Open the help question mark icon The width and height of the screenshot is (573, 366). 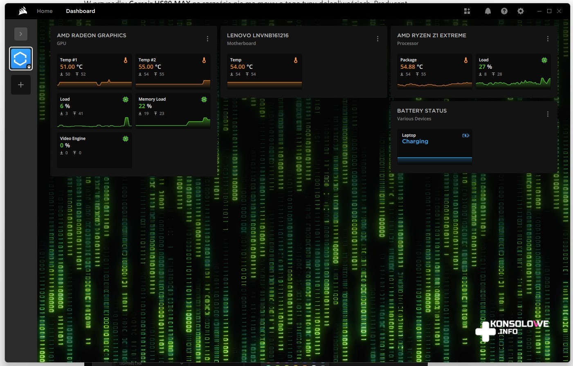(x=504, y=11)
